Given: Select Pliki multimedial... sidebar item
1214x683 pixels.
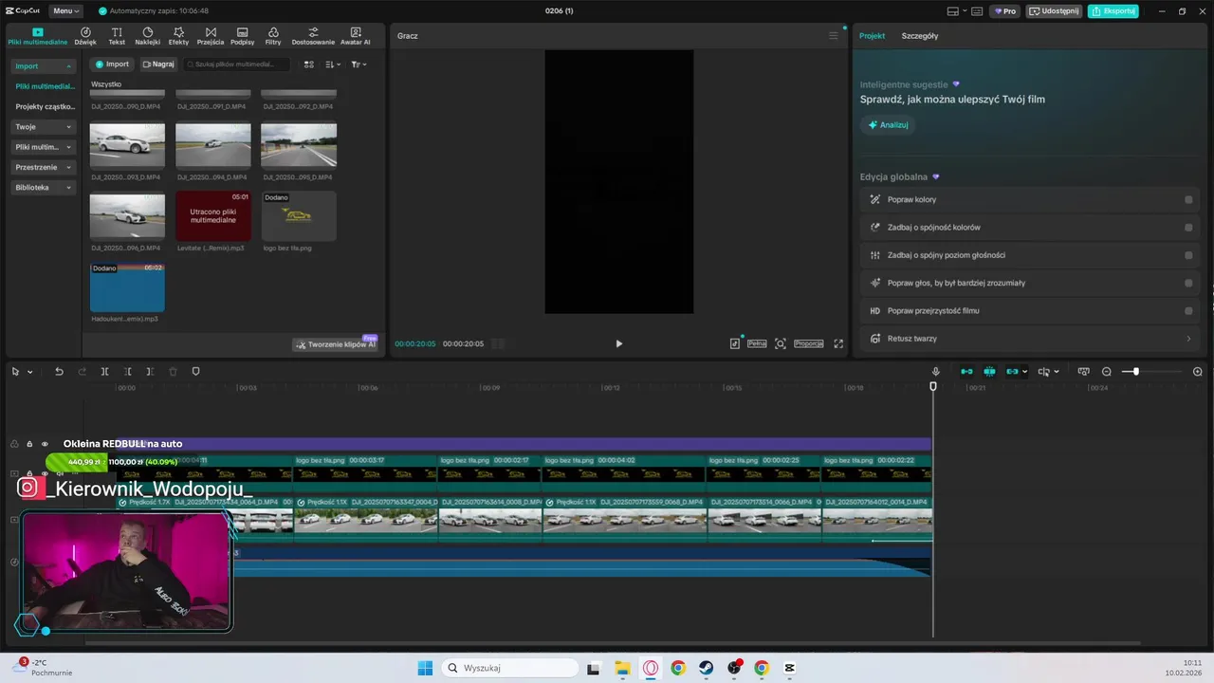Looking at the screenshot, I should (44, 86).
